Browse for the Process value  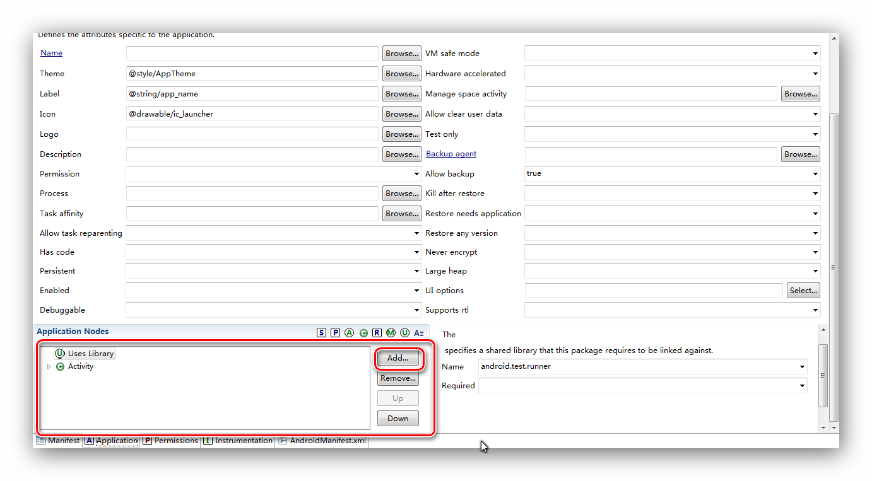pos(402,194)
